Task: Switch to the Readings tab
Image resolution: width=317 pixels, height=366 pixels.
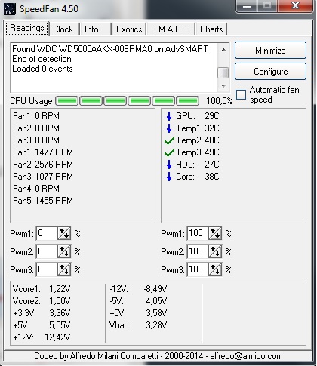Action: 27,28
